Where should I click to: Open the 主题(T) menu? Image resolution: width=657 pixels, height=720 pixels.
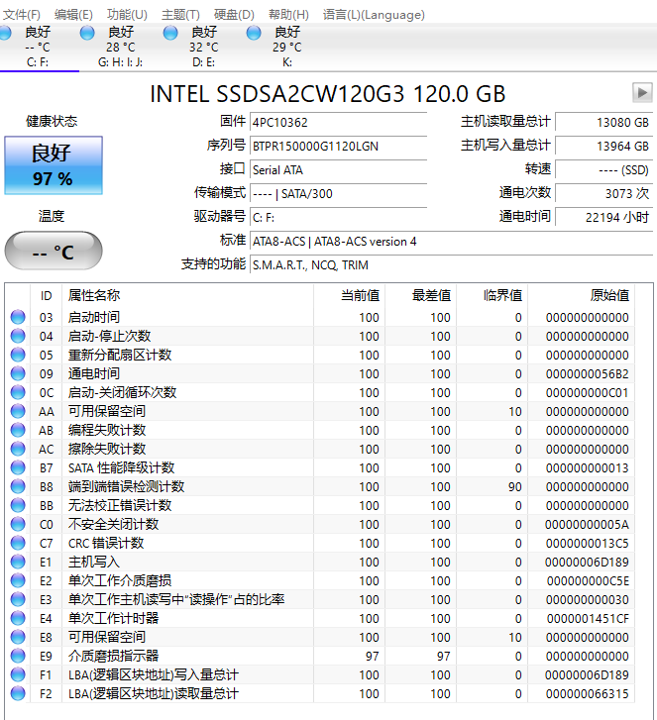pos(180,15)
